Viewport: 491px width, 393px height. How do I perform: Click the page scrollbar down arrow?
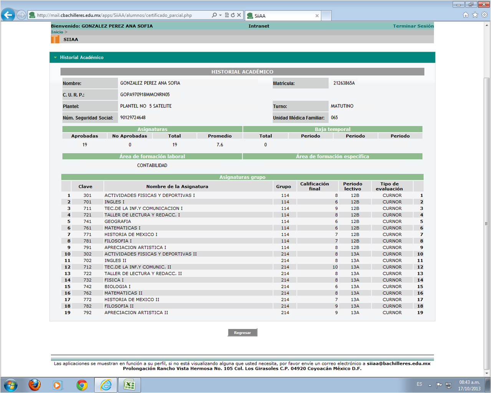[x=487, y=373]
